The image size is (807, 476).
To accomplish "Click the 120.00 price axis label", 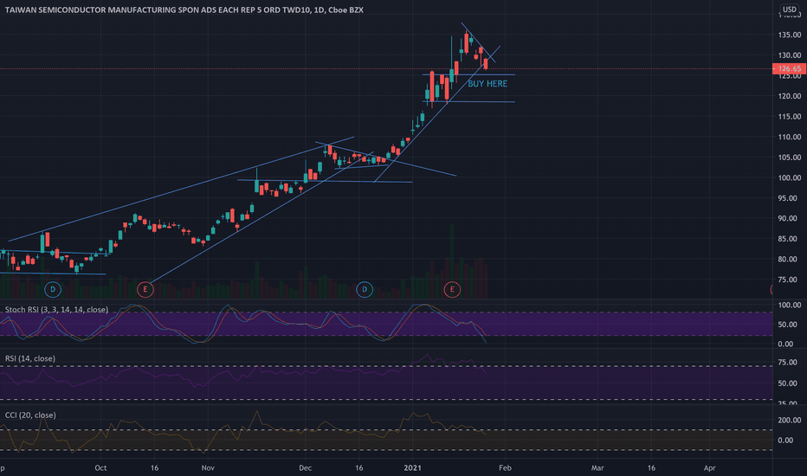I will click(x=790, y=96).
